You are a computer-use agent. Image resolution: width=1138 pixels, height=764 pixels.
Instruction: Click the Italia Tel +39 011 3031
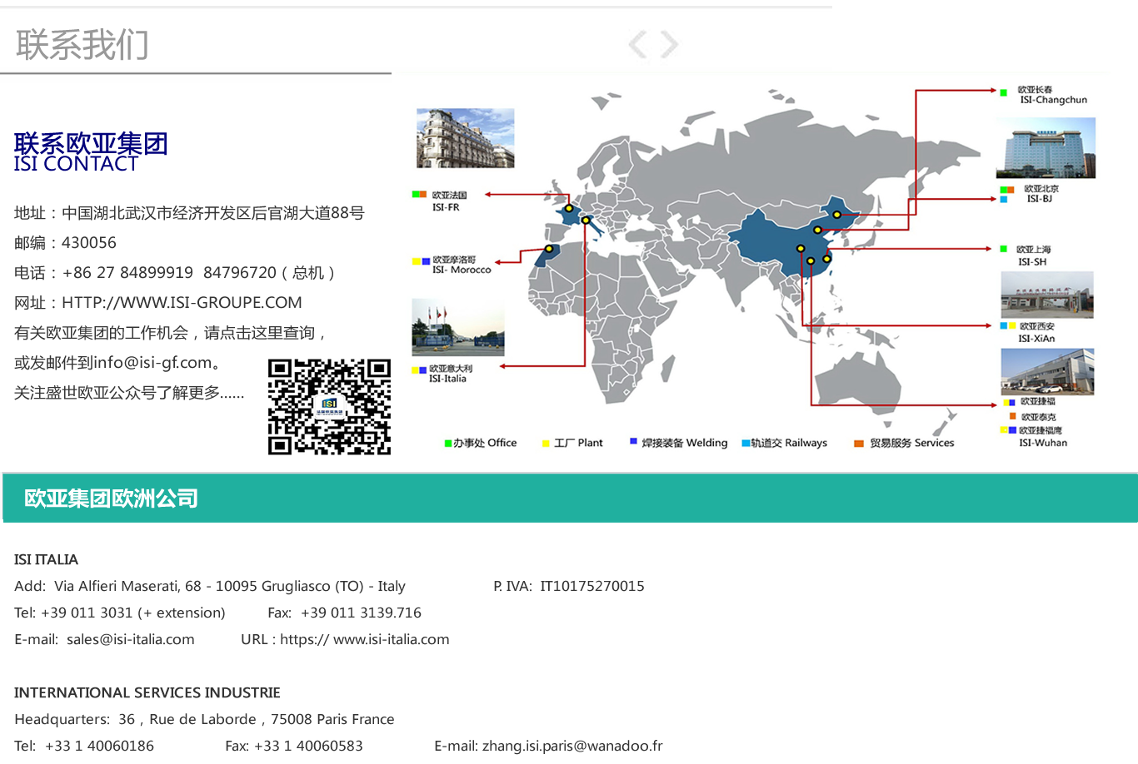(x=120, y=613)
